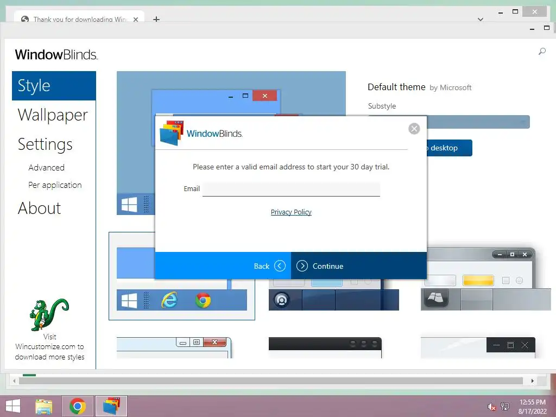Open a new Chrome tab
Viewport: 556px width, 417px height.
click(x=156, y=19)
